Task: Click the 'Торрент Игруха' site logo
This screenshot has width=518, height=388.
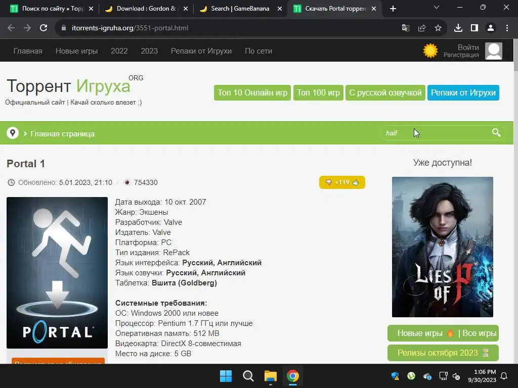Action: (x=75, y=86)
